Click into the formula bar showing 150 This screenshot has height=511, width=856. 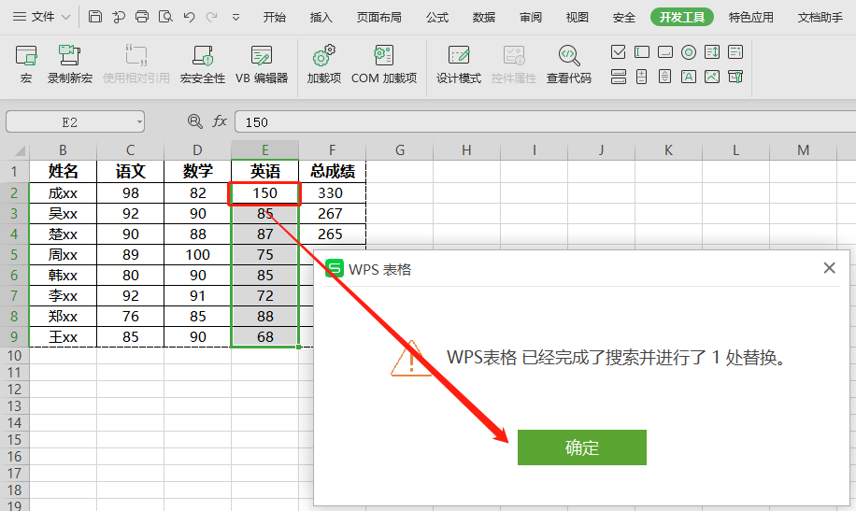(x=542, y=121)
